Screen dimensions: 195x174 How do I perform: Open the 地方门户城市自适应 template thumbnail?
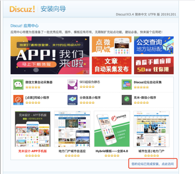pyautogui.click(x=72, y=129)
